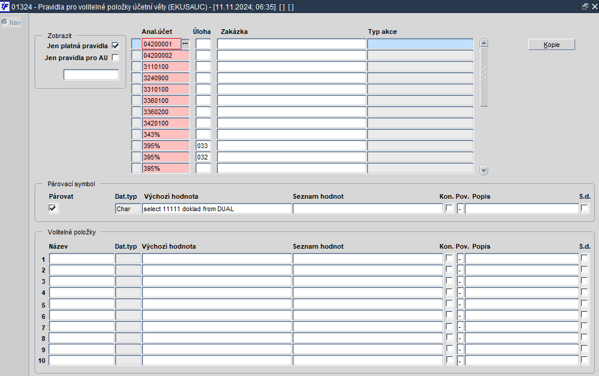The width and height of the screenshot is (599, 376).
Task: Uncheck the Párovat checkbox
Action: (x=52, y=208)
